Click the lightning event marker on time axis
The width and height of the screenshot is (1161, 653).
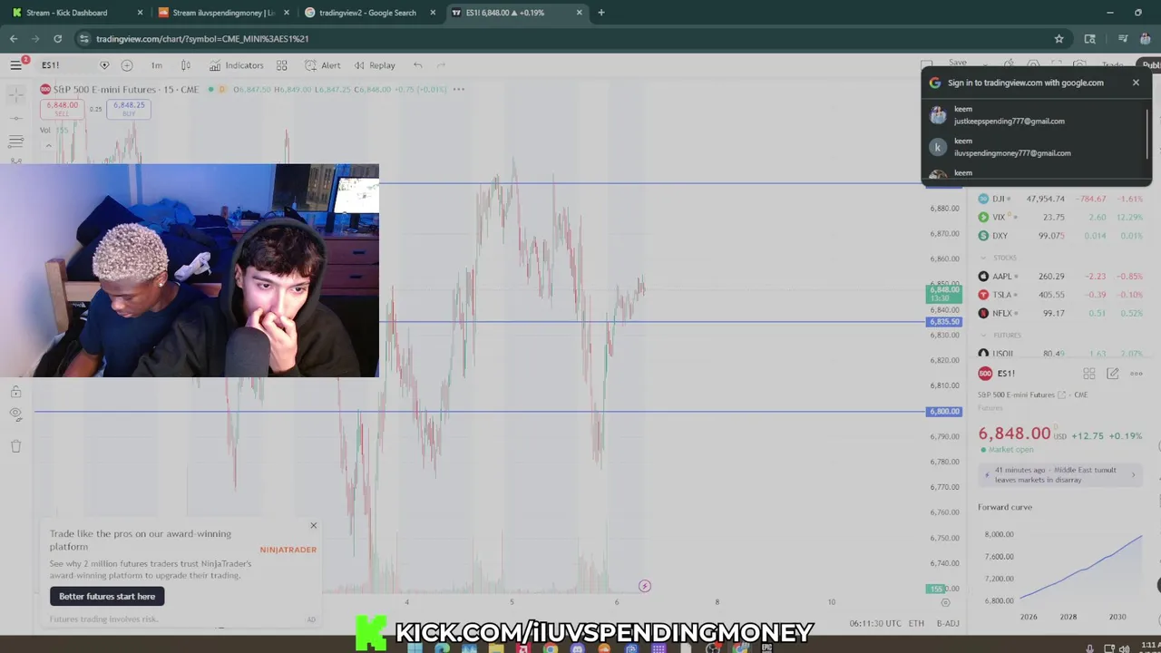645,586
